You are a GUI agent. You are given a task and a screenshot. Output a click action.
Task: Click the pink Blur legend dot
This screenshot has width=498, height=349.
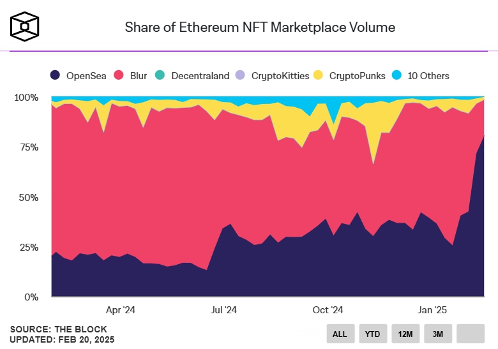pyautogui.click(x=119, y=76)
